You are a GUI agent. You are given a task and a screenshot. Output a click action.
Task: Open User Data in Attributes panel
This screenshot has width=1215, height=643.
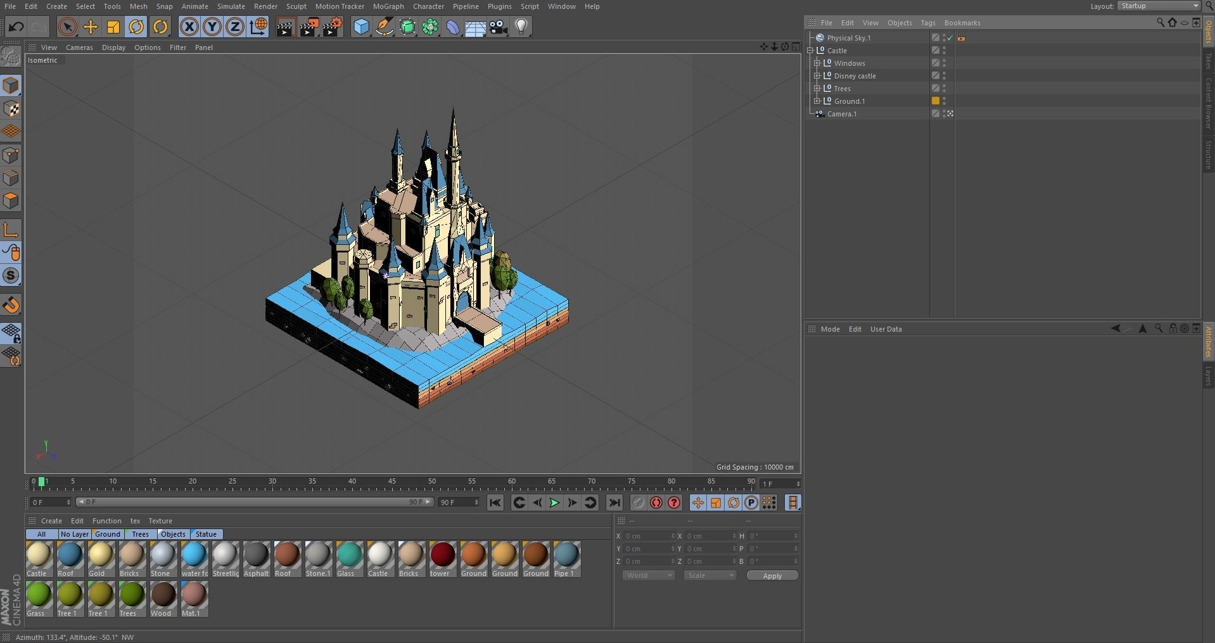coord(886,329)
